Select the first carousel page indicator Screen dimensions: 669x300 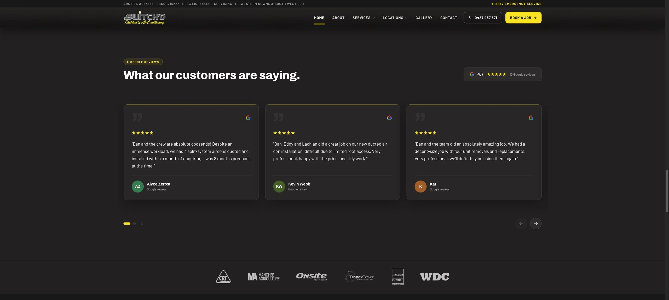coord(127,224)
